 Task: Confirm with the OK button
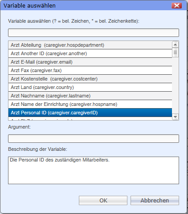[x=103, y=201]
